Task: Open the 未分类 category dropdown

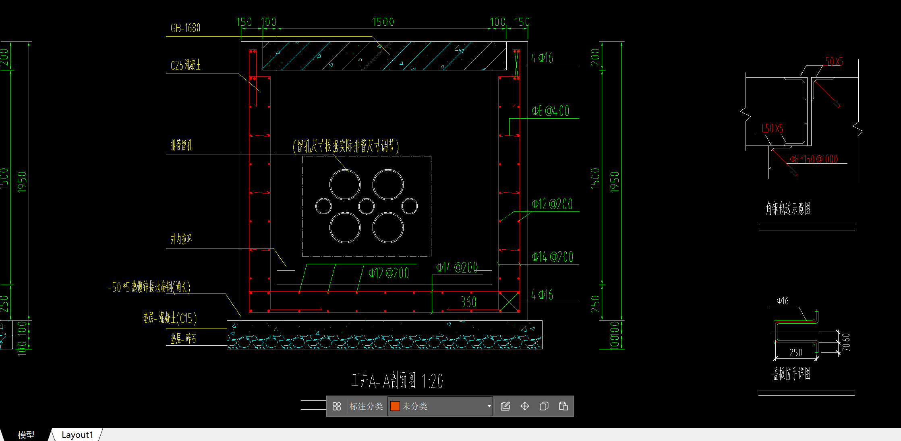Action: point(440,406)
